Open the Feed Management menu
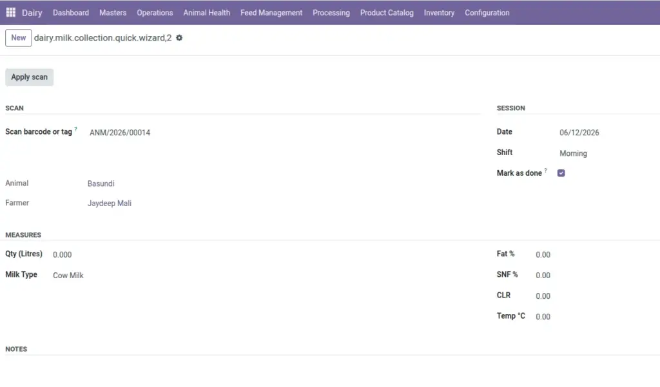Image resolution: width=660 pixels, height=387 pixels. coord(271,13)
